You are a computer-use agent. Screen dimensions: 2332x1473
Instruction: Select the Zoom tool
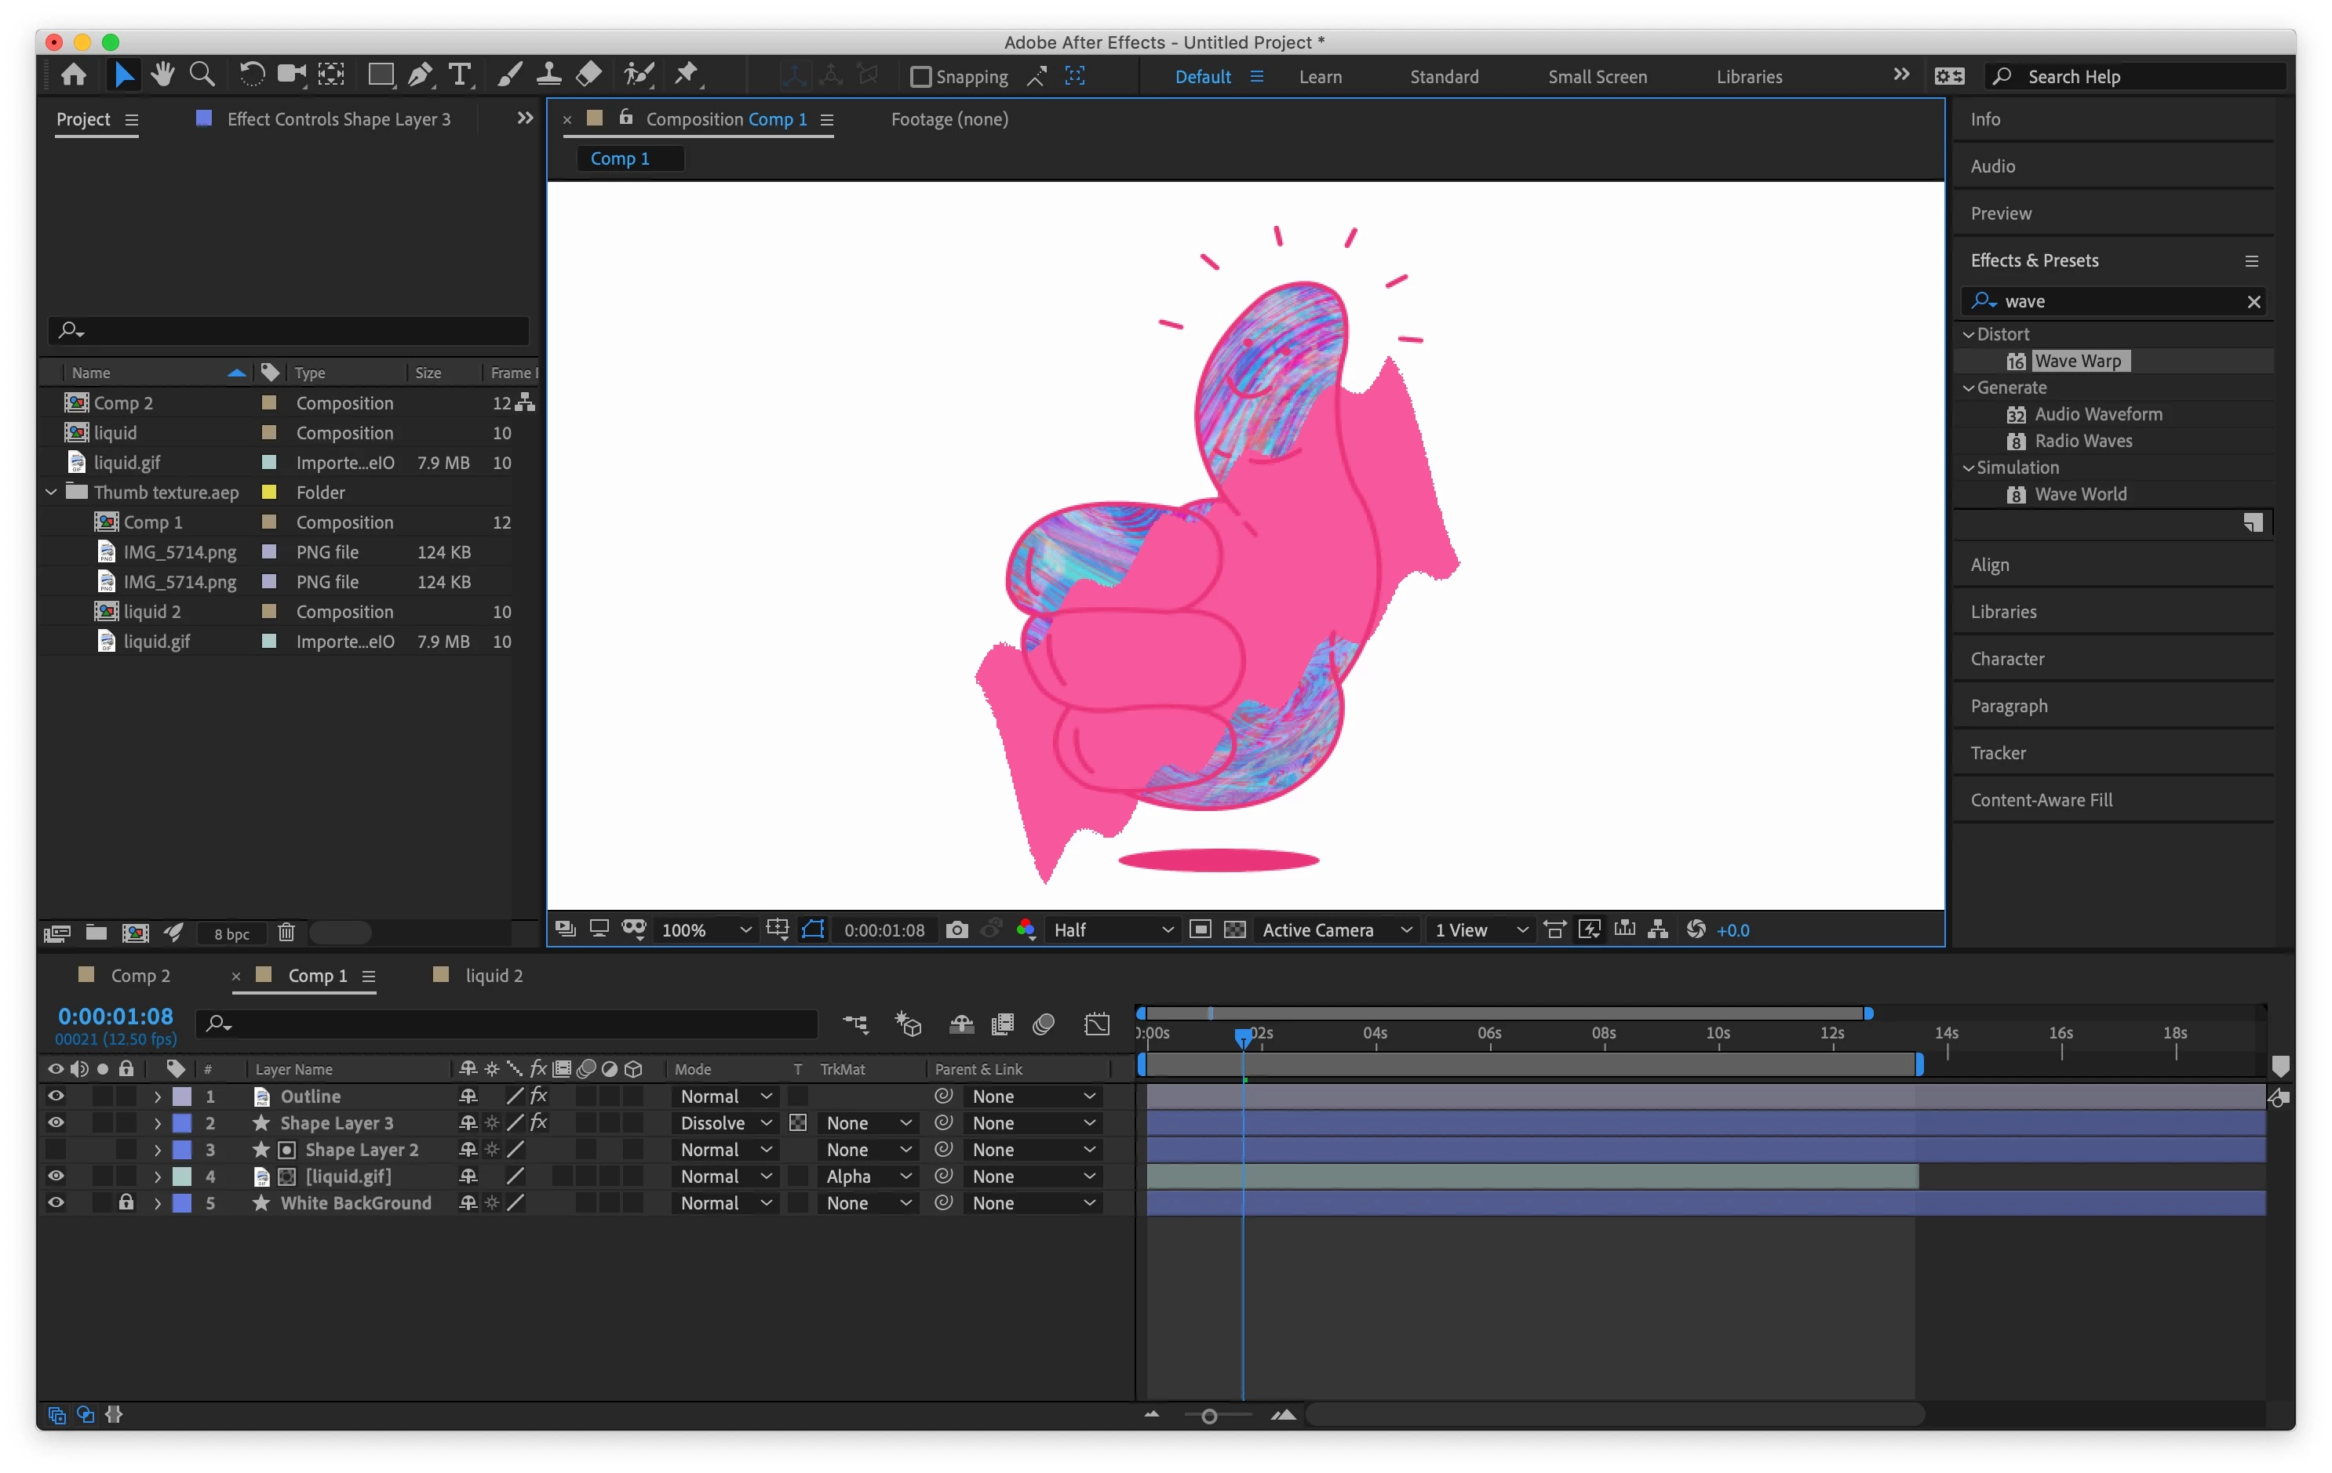tap(202, 75)
